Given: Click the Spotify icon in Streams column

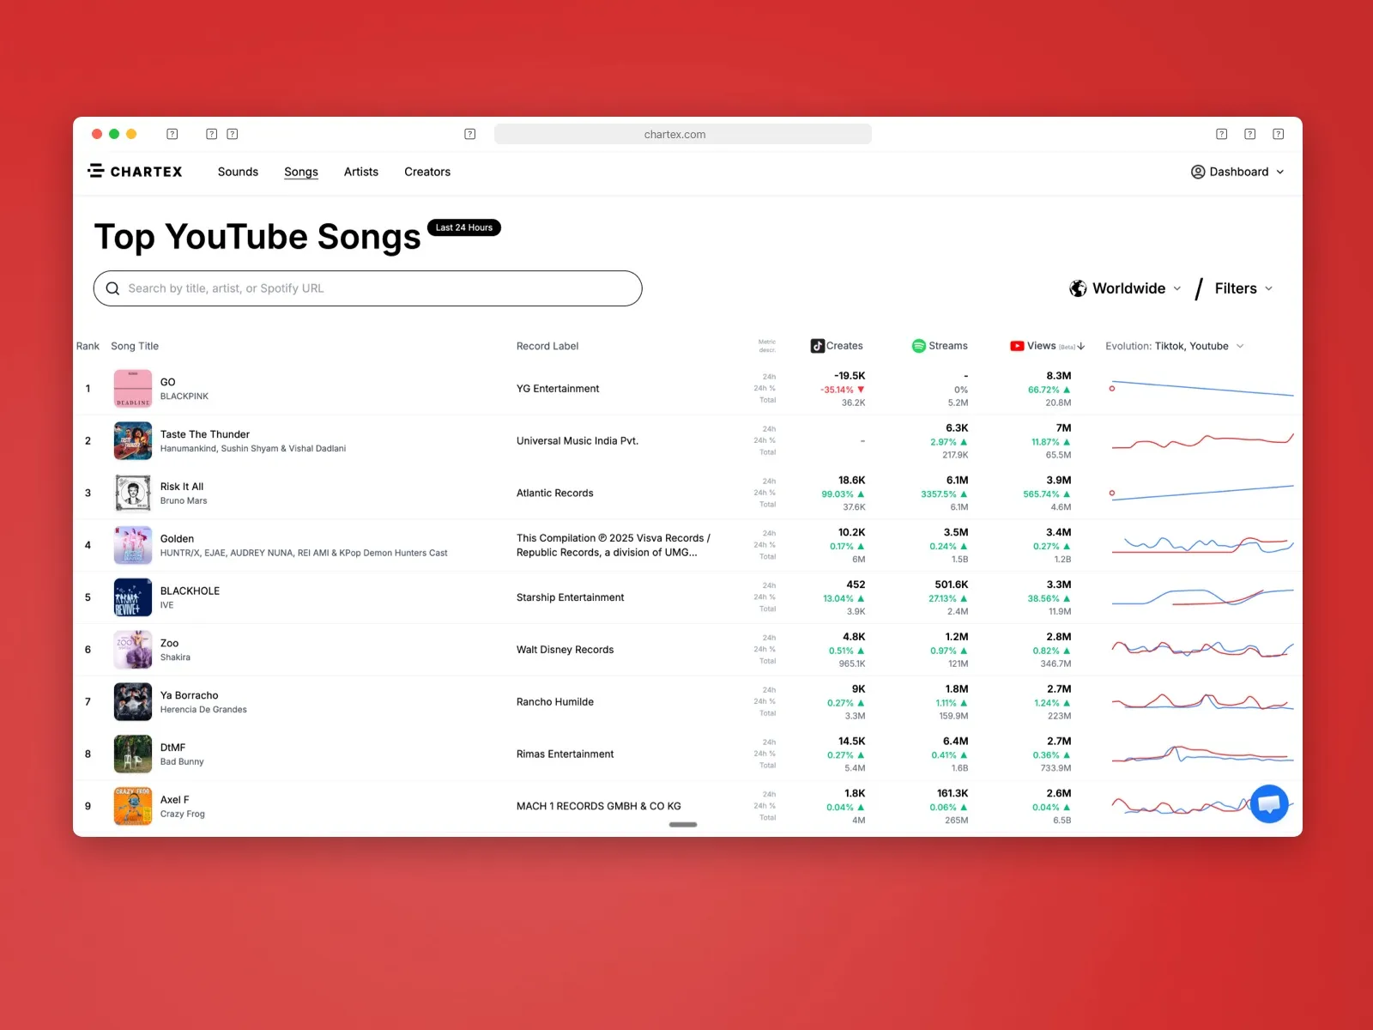Looking at the screenshot, I should point(918,346).
